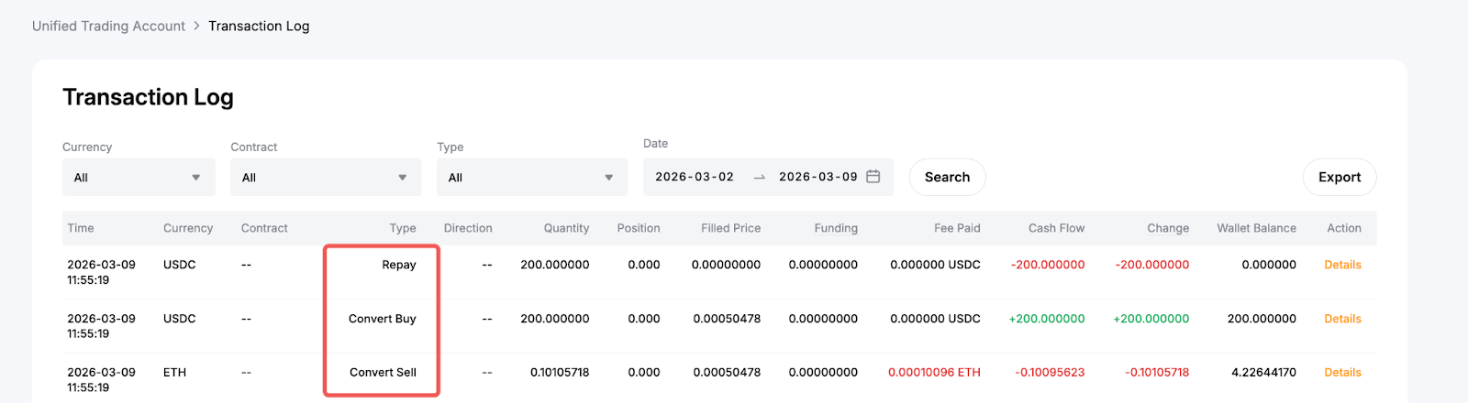Expand the Contract filter dropdown
This screenshot has width=1468, height=403.
coord(325,178)
